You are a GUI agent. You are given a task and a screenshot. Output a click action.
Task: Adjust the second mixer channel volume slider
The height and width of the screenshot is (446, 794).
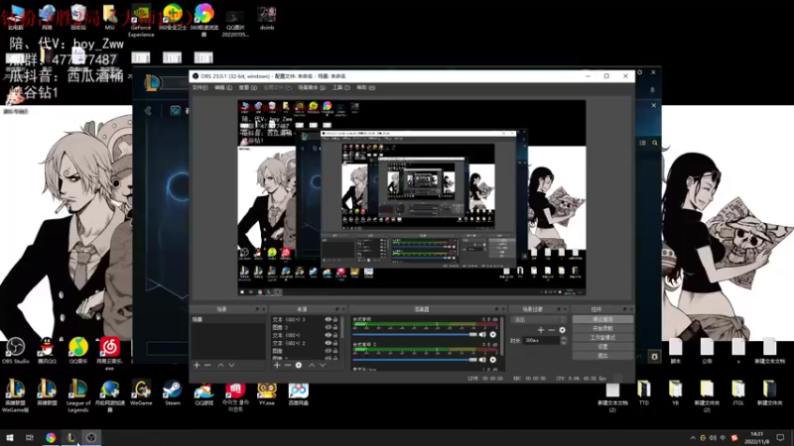(x=415, y=360)
